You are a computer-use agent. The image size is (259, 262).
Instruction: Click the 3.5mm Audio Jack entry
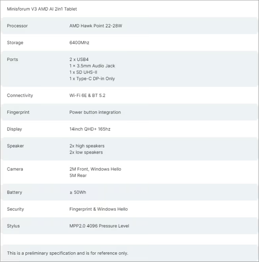coord(92,66)
